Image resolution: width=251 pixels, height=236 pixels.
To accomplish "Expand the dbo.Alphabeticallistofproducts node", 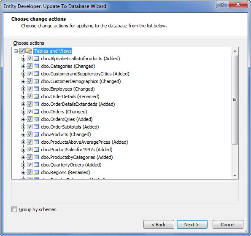I will click(23, 59).
